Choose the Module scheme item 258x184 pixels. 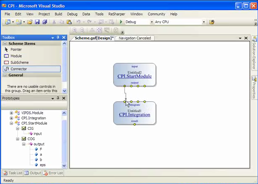tap(16, 56)
